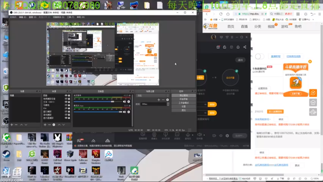Go to browser home page
Image resolution: width=323 pixels, height=182 pixels.
(x=228, y=14)
